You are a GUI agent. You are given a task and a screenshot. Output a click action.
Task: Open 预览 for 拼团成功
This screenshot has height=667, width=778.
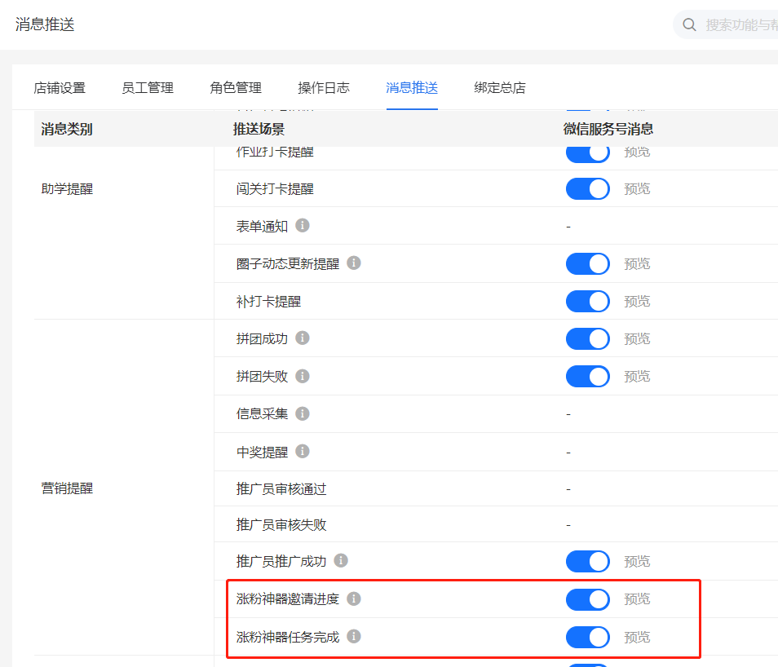click(637, 339)
